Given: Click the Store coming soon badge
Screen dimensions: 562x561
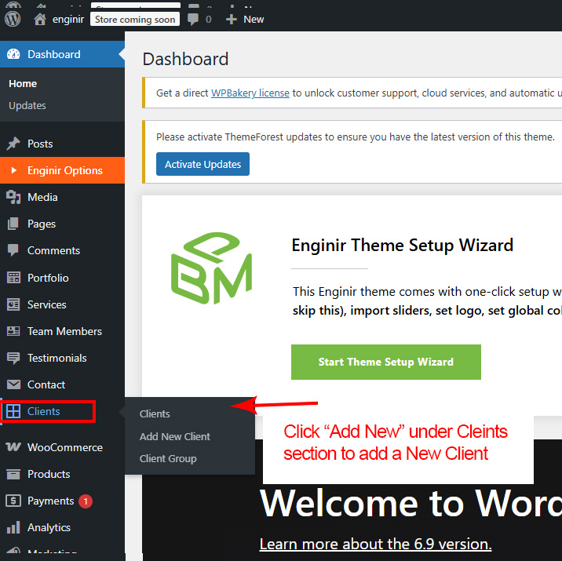Looking at the screenshot, I should click(135, 19).
